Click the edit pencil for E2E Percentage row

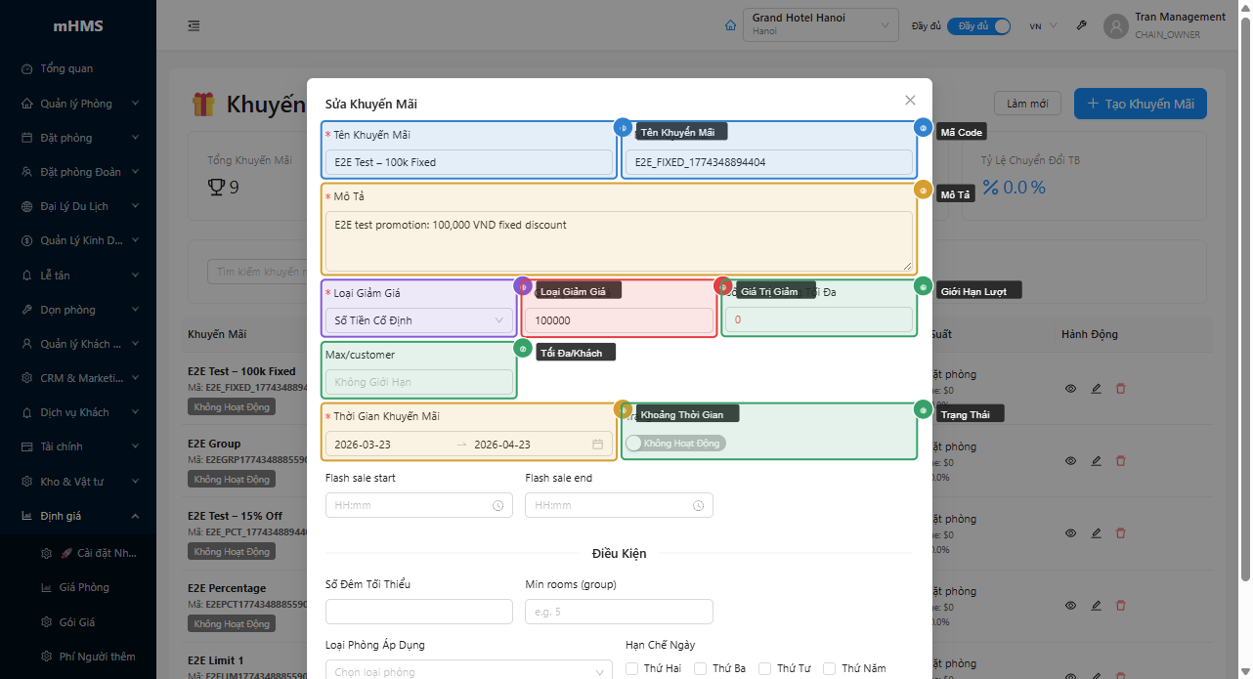point(1096,605)
